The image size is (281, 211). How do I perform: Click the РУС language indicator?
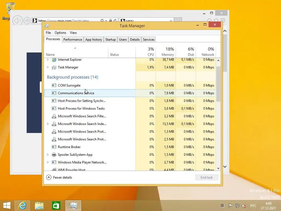click(253, 206)
